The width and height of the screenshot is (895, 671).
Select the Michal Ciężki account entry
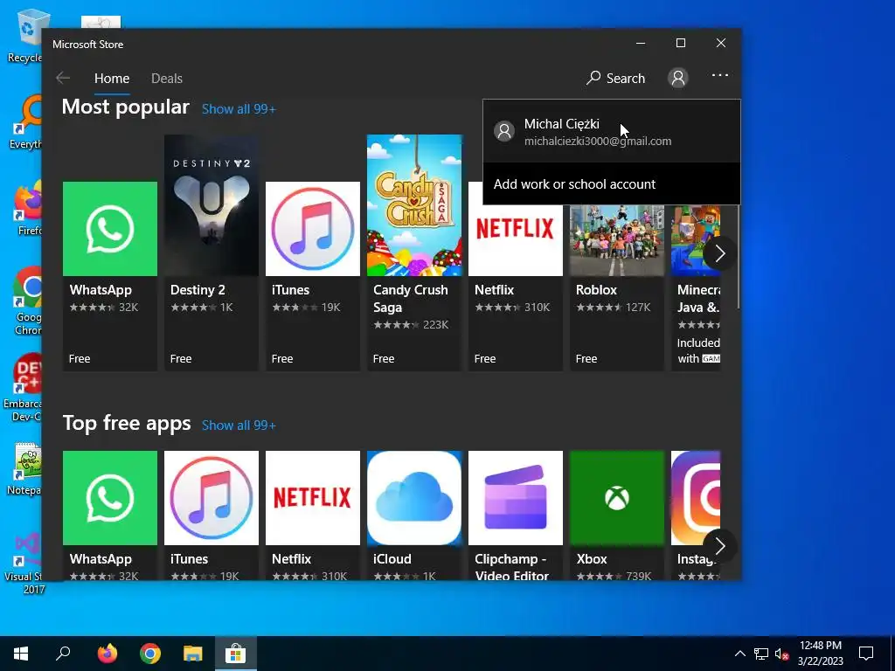[x=611, y=131]
